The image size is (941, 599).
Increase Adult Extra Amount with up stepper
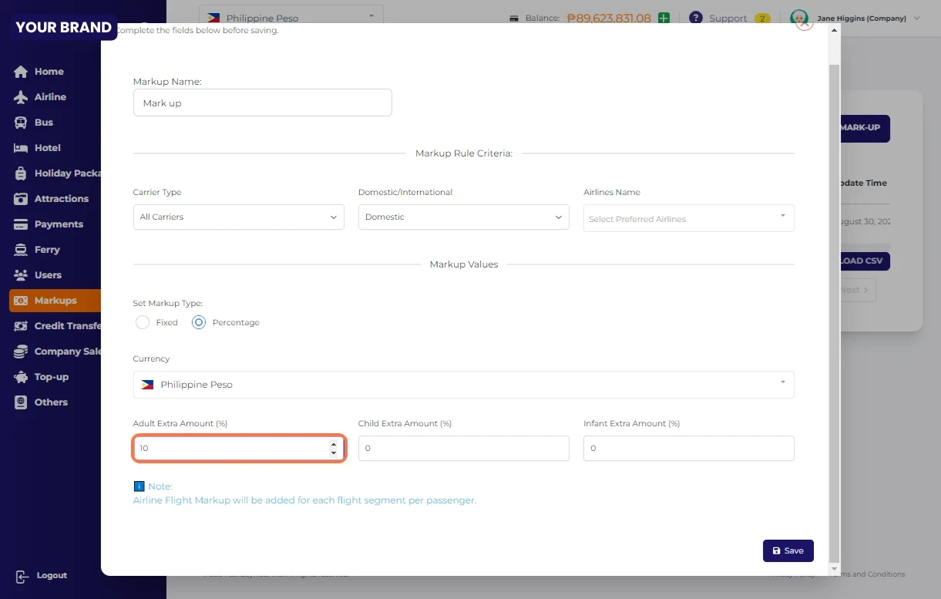[334, 444]
